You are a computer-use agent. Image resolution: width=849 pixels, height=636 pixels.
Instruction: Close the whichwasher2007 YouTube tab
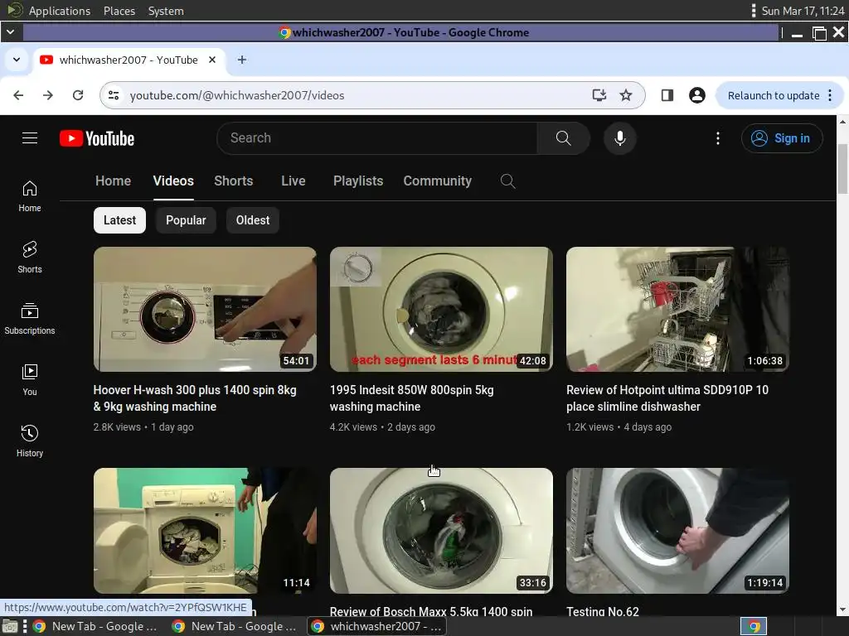coord(212,60)
